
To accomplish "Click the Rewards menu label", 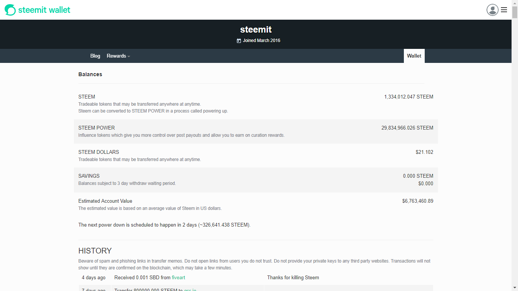I will tap(116, 56).
